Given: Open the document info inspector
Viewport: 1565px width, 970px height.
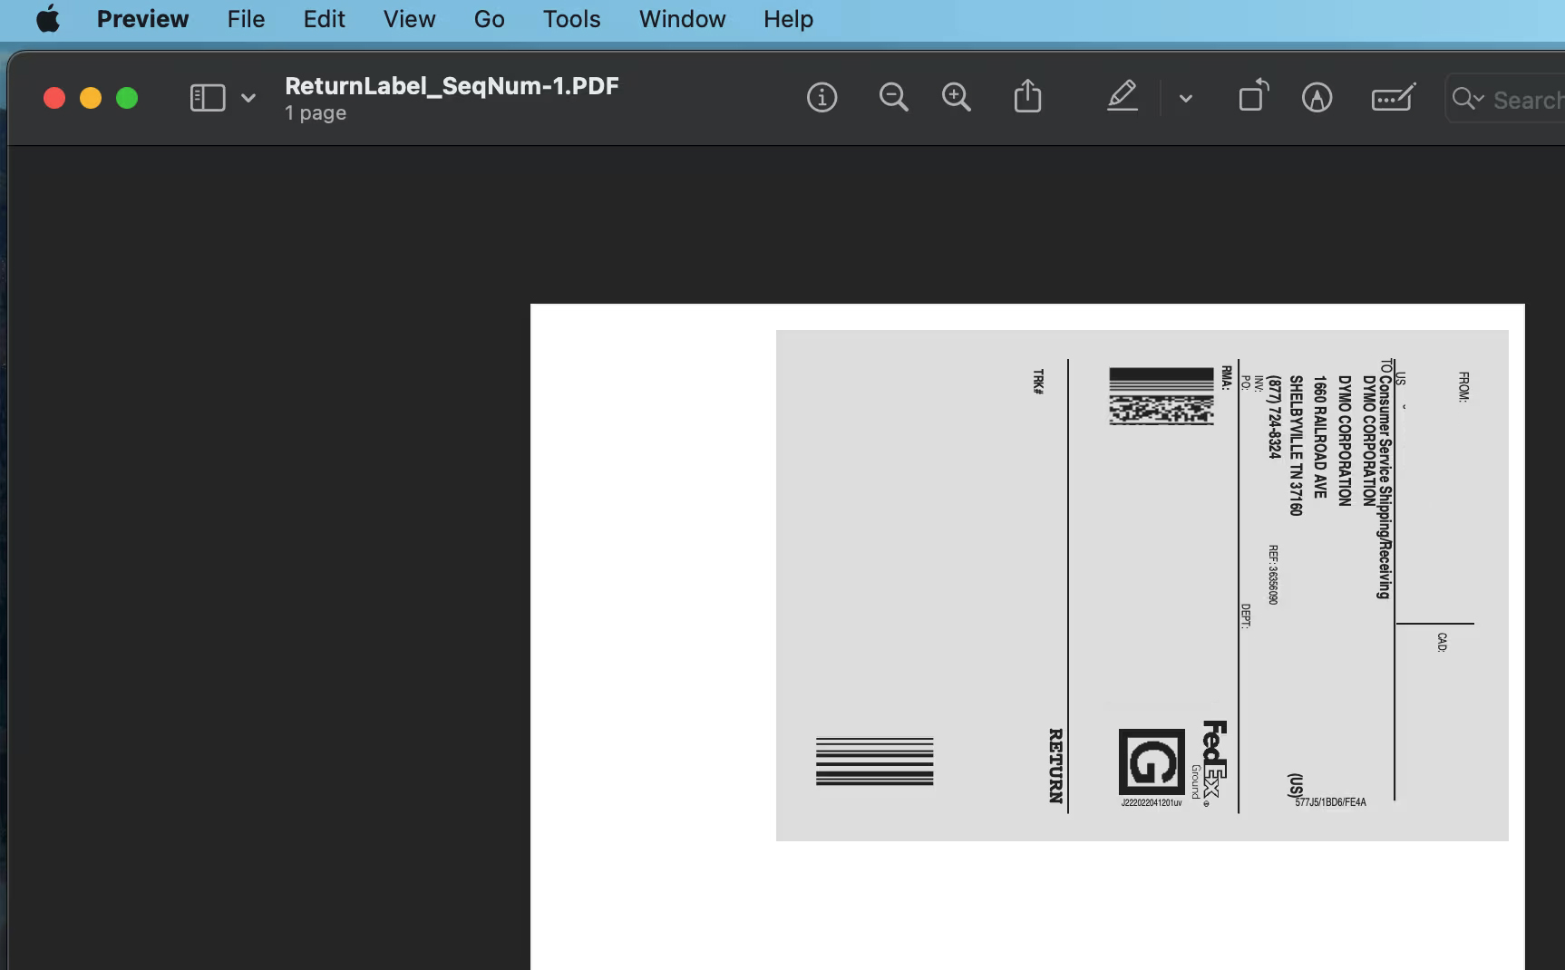Looking at the screenshot, I should [821, 97].
